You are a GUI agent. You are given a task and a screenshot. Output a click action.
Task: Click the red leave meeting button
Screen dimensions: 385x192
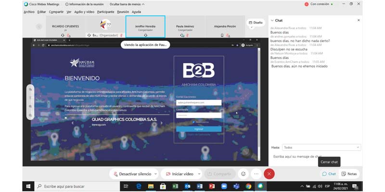coord(269,174)
